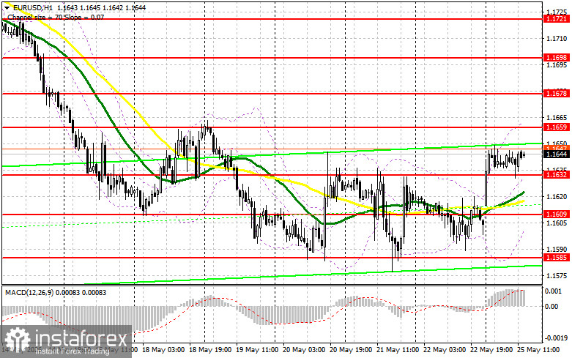572x358 pixels.
Task: Click the 1.1575 price axis value
Action: pos(557,276)
